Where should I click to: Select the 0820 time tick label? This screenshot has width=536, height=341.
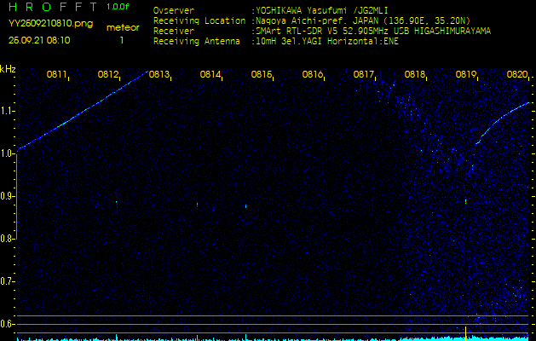point(516,74)
